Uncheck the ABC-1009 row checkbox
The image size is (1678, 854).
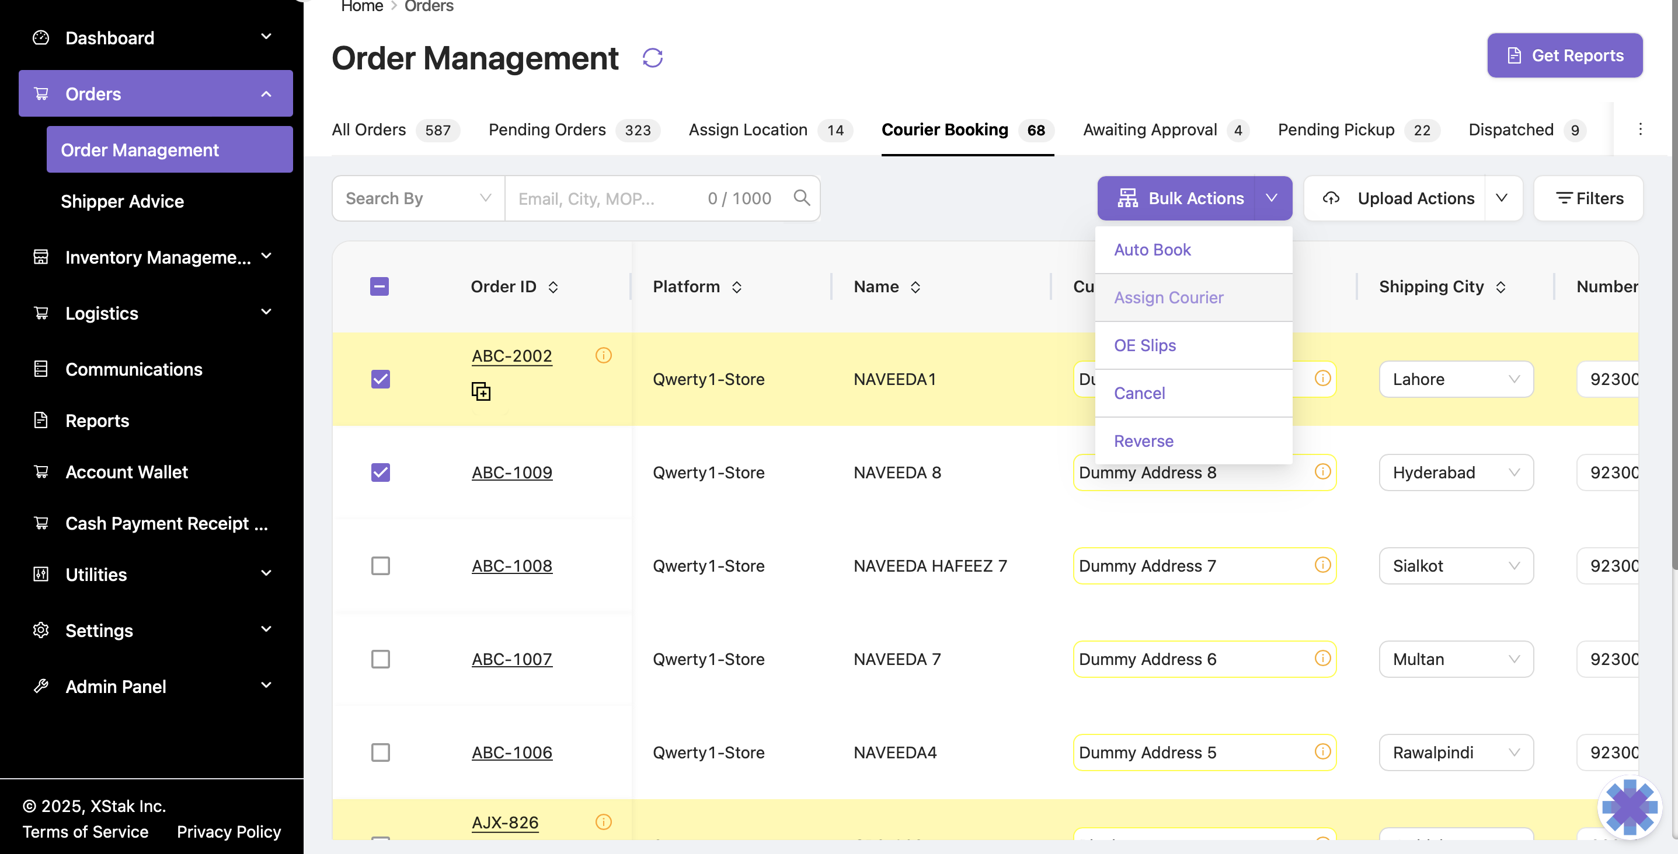click(x=381, y=472)
